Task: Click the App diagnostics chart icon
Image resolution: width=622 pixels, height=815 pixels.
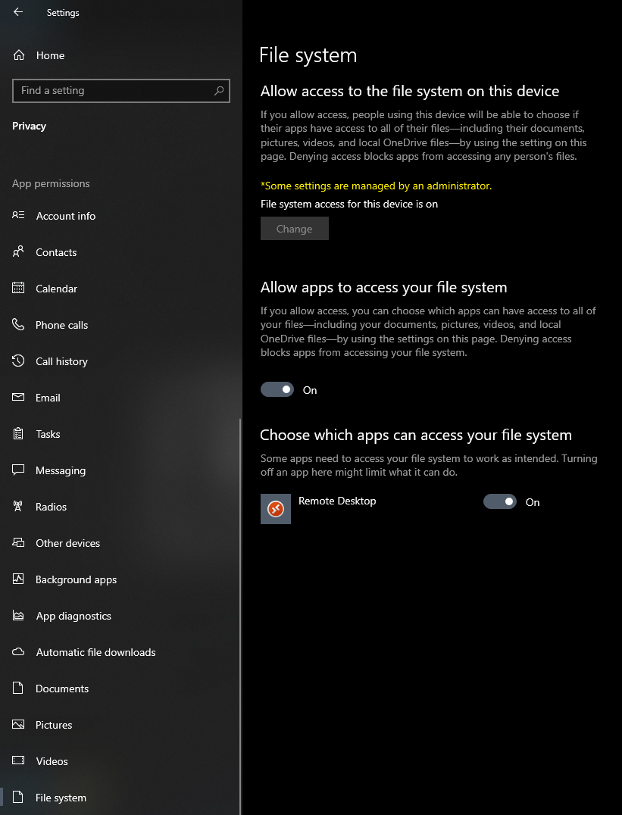Action: coord(18,615)
